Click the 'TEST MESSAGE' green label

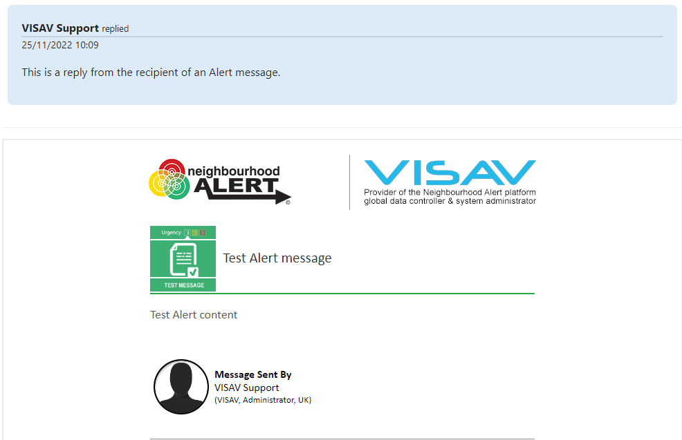point(184,285)
